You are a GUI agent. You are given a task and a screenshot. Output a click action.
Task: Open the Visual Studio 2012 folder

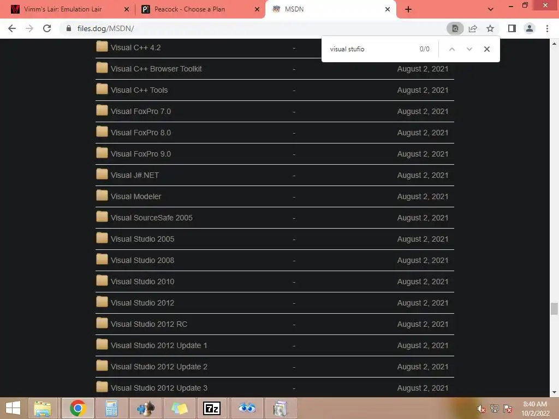click(x=142, y=303)
